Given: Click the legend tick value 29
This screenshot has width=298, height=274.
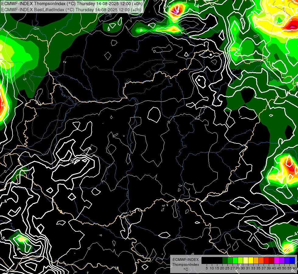Looking at the screenshot, I should pyautogui.click(x=238, y=268).
